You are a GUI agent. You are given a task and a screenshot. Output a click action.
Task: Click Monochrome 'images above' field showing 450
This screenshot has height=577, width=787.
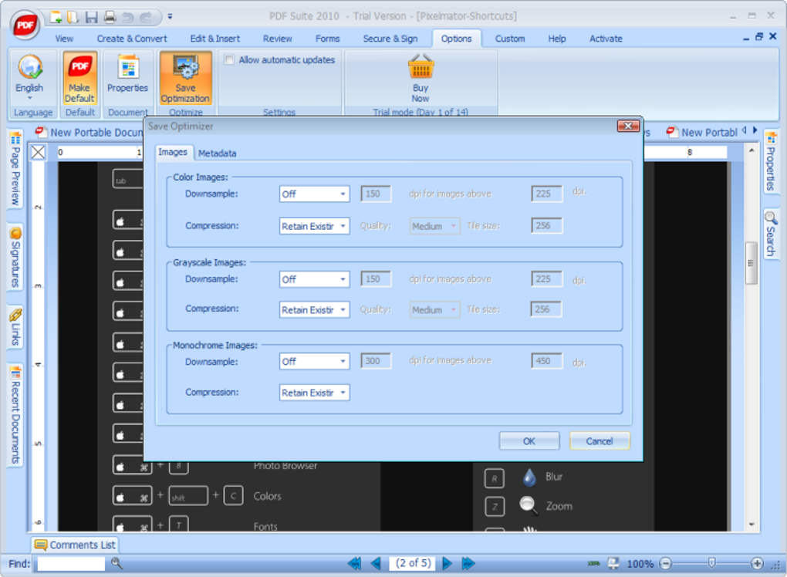point(546,361)
